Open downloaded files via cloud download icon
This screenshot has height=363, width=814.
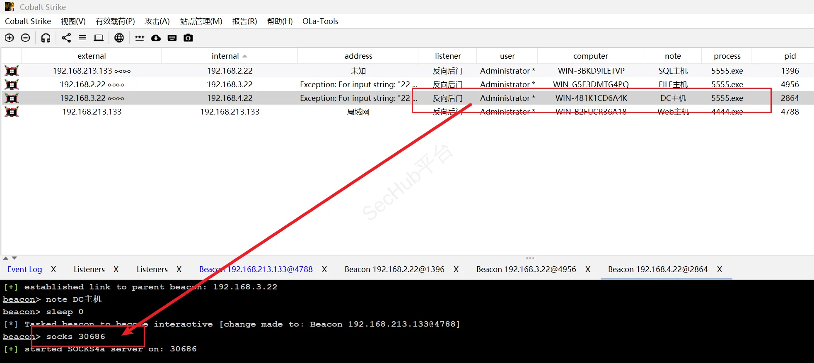156,38
